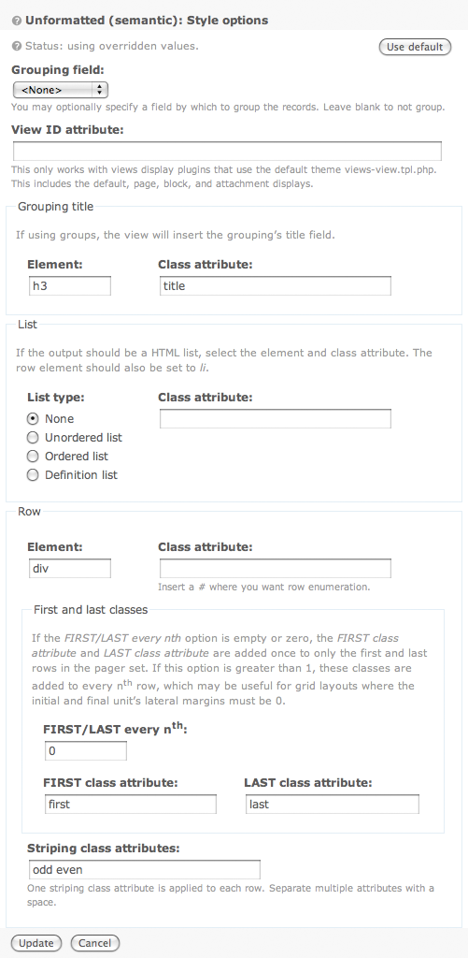The width and height of the screenshot is (468, 958).
Task: Click the Row Element field containing div
Action: pyautogui.click(x=70, y=568)
